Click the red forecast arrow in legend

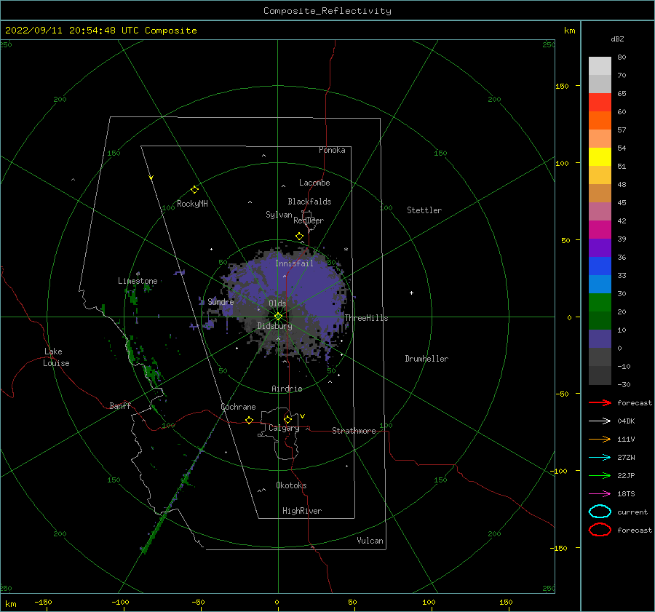click(600, 402)
